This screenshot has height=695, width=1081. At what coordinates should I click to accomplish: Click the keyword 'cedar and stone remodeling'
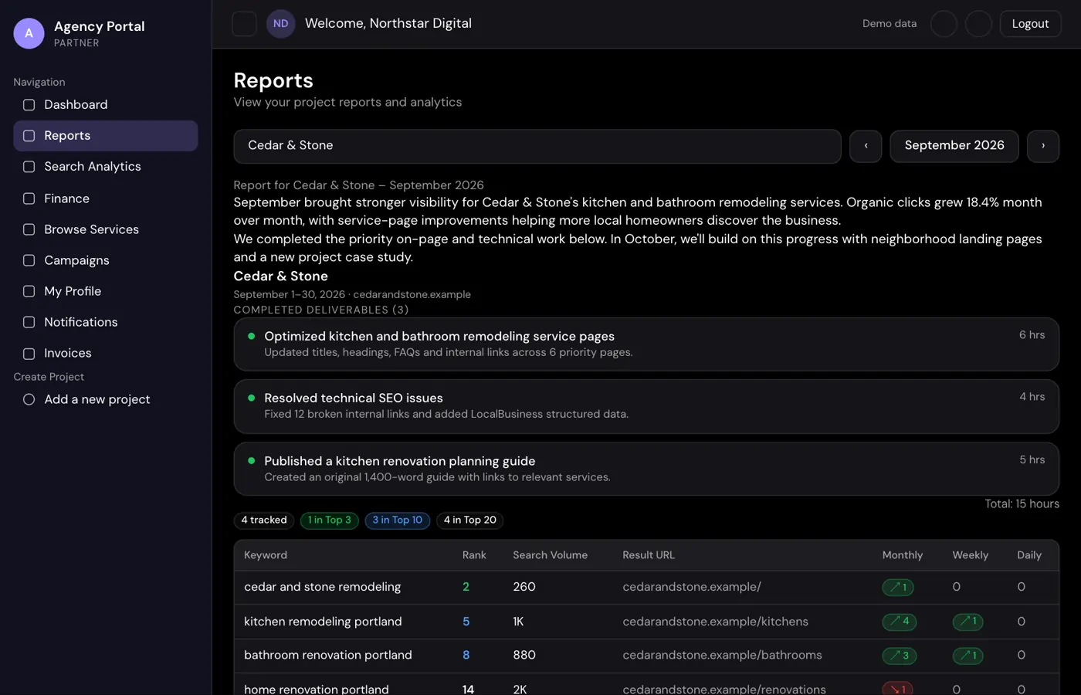[x=323, y=587]
